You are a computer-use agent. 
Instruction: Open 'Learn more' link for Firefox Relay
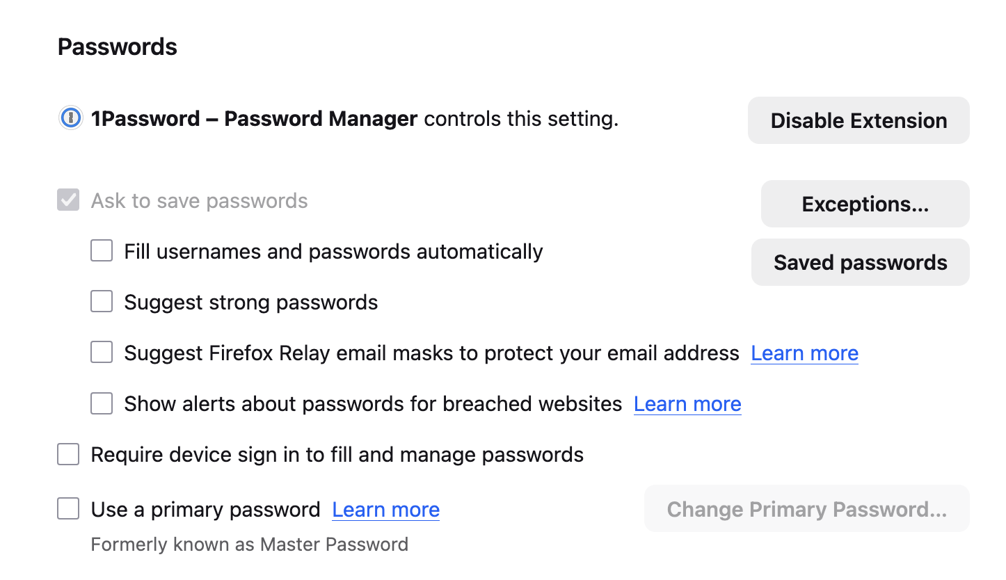click(804, 353)
